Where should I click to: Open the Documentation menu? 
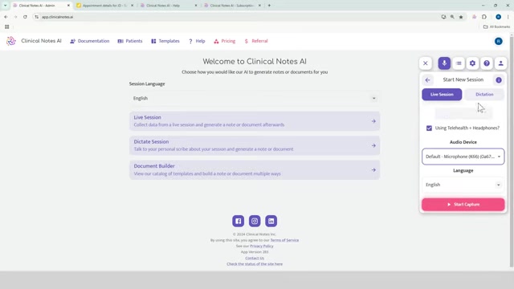(x=89, y=41)
